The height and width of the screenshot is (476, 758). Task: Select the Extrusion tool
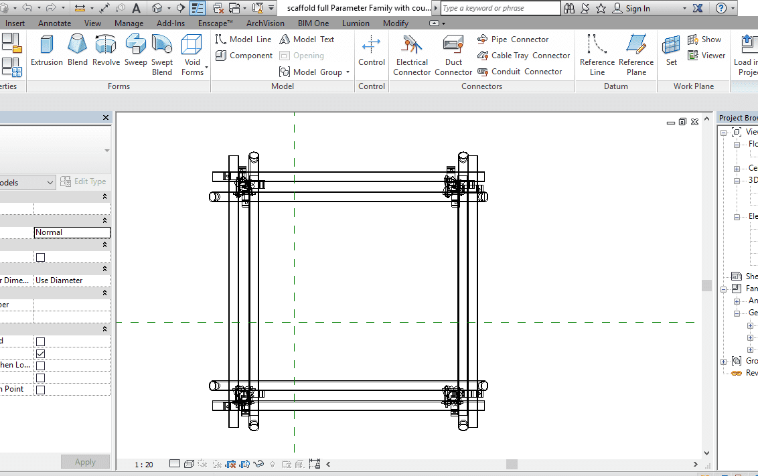[47, 51]
